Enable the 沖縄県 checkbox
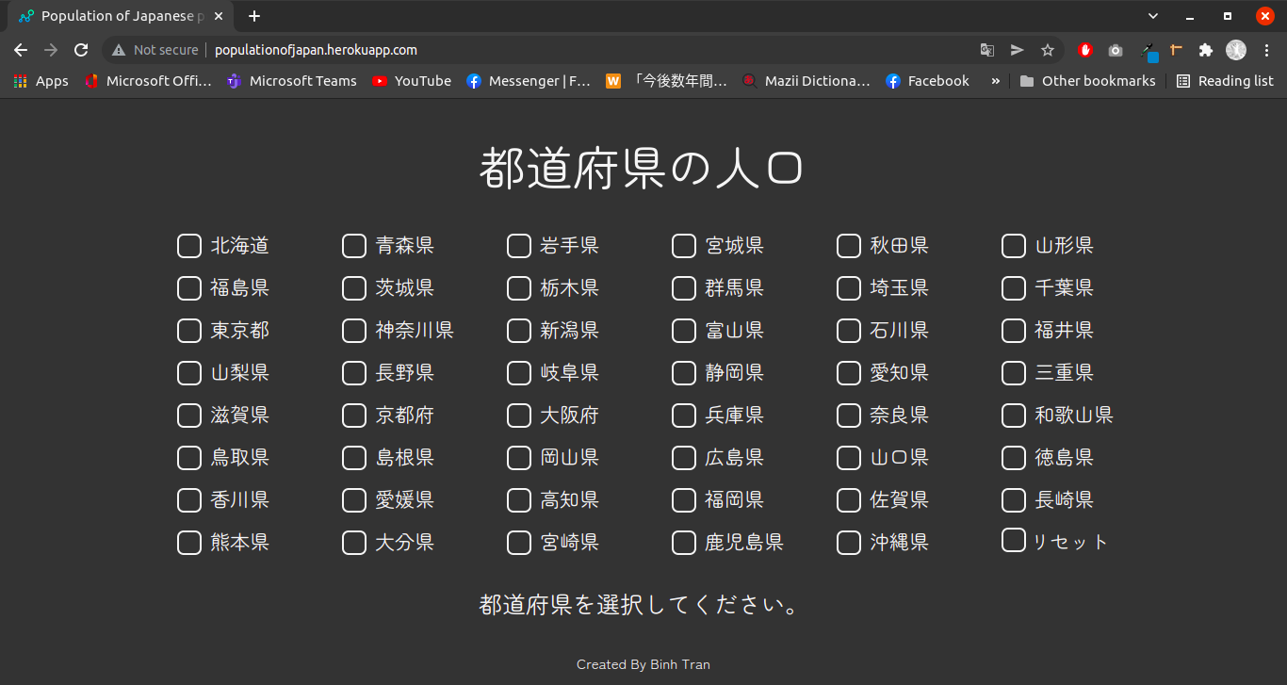1287x685 pixels. tap(848, 542)
